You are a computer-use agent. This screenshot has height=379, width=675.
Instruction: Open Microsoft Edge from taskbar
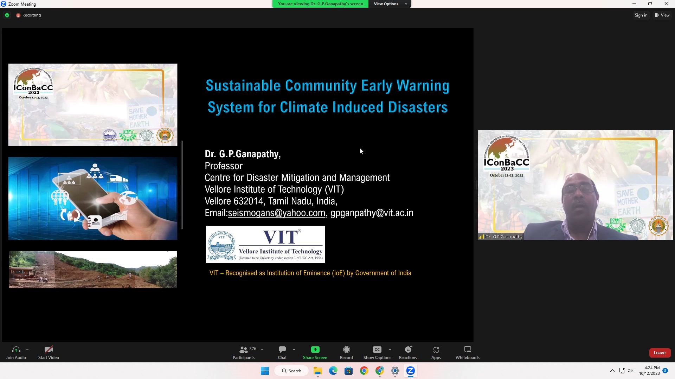pos(333,371)
